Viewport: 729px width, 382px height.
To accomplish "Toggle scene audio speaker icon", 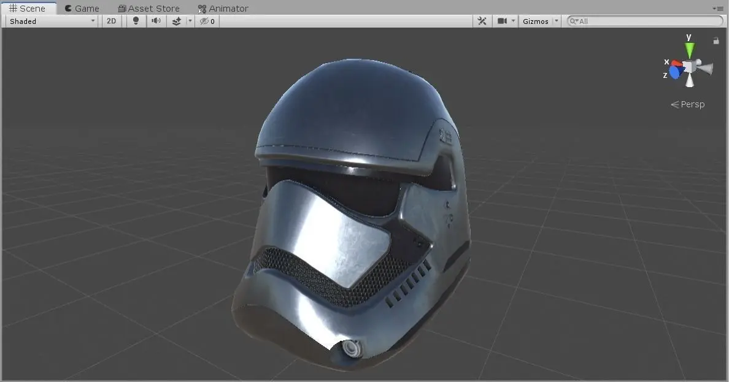I will 156,21.
